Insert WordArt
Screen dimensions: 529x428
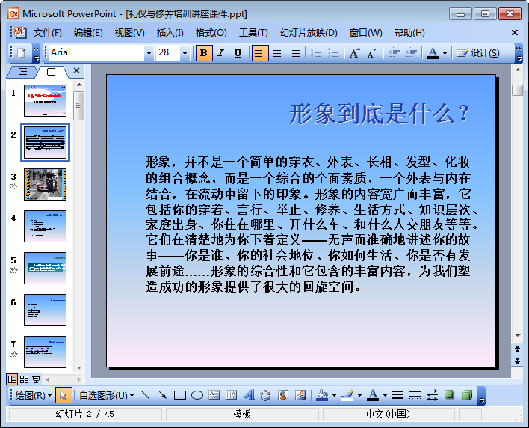(249, 395)
